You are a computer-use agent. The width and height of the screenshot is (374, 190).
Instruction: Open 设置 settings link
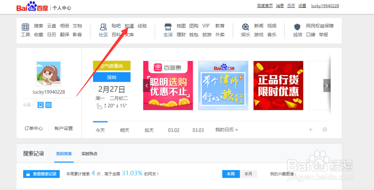(x=302, y=6)
